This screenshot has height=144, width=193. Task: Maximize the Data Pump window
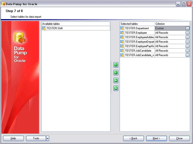(184, 4)
